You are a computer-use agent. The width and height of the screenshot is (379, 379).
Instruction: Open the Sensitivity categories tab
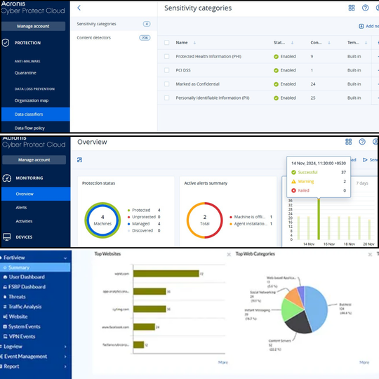[x=114, y=24]
